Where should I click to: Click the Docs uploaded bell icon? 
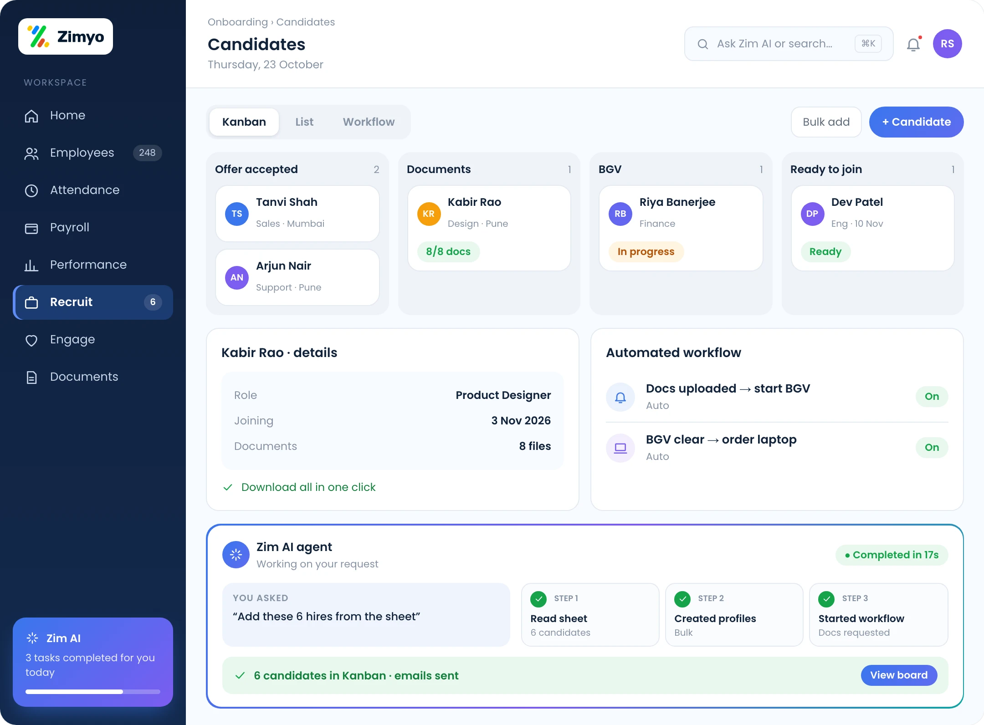click(620, 397)
